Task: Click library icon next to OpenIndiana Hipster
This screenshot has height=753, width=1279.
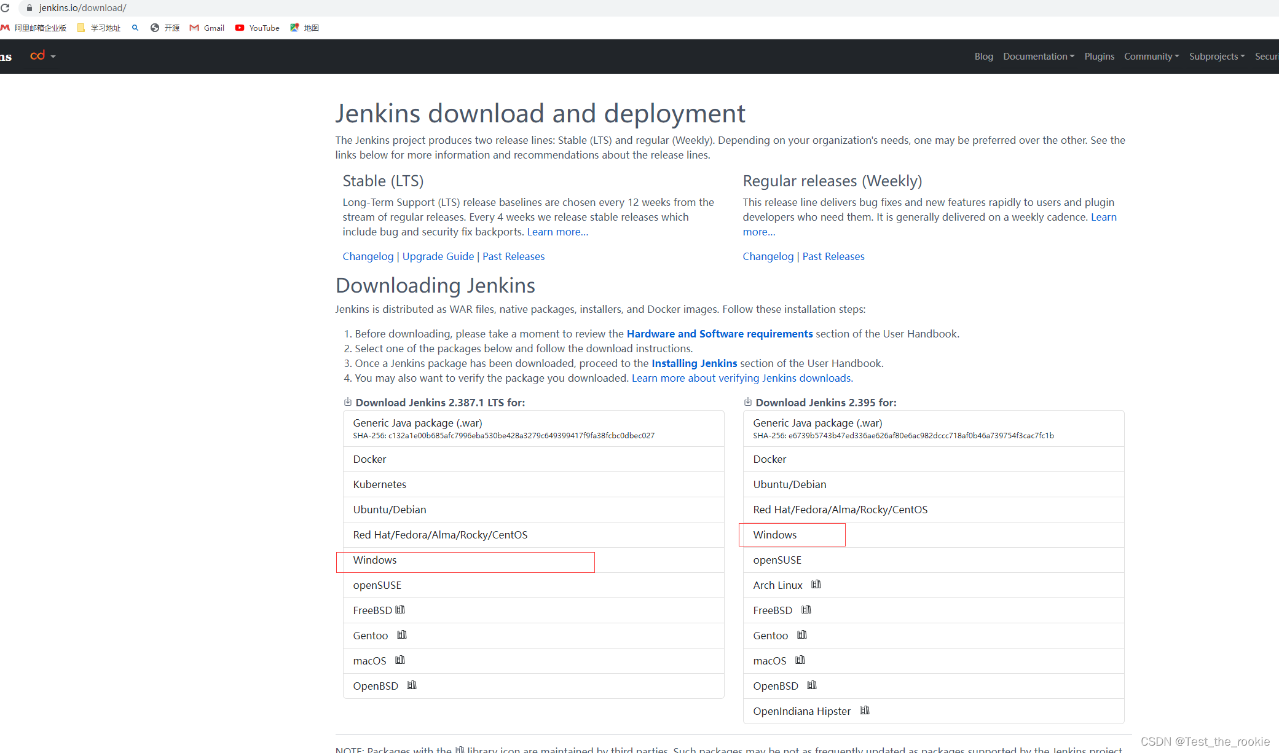Action: pos(865,711)
